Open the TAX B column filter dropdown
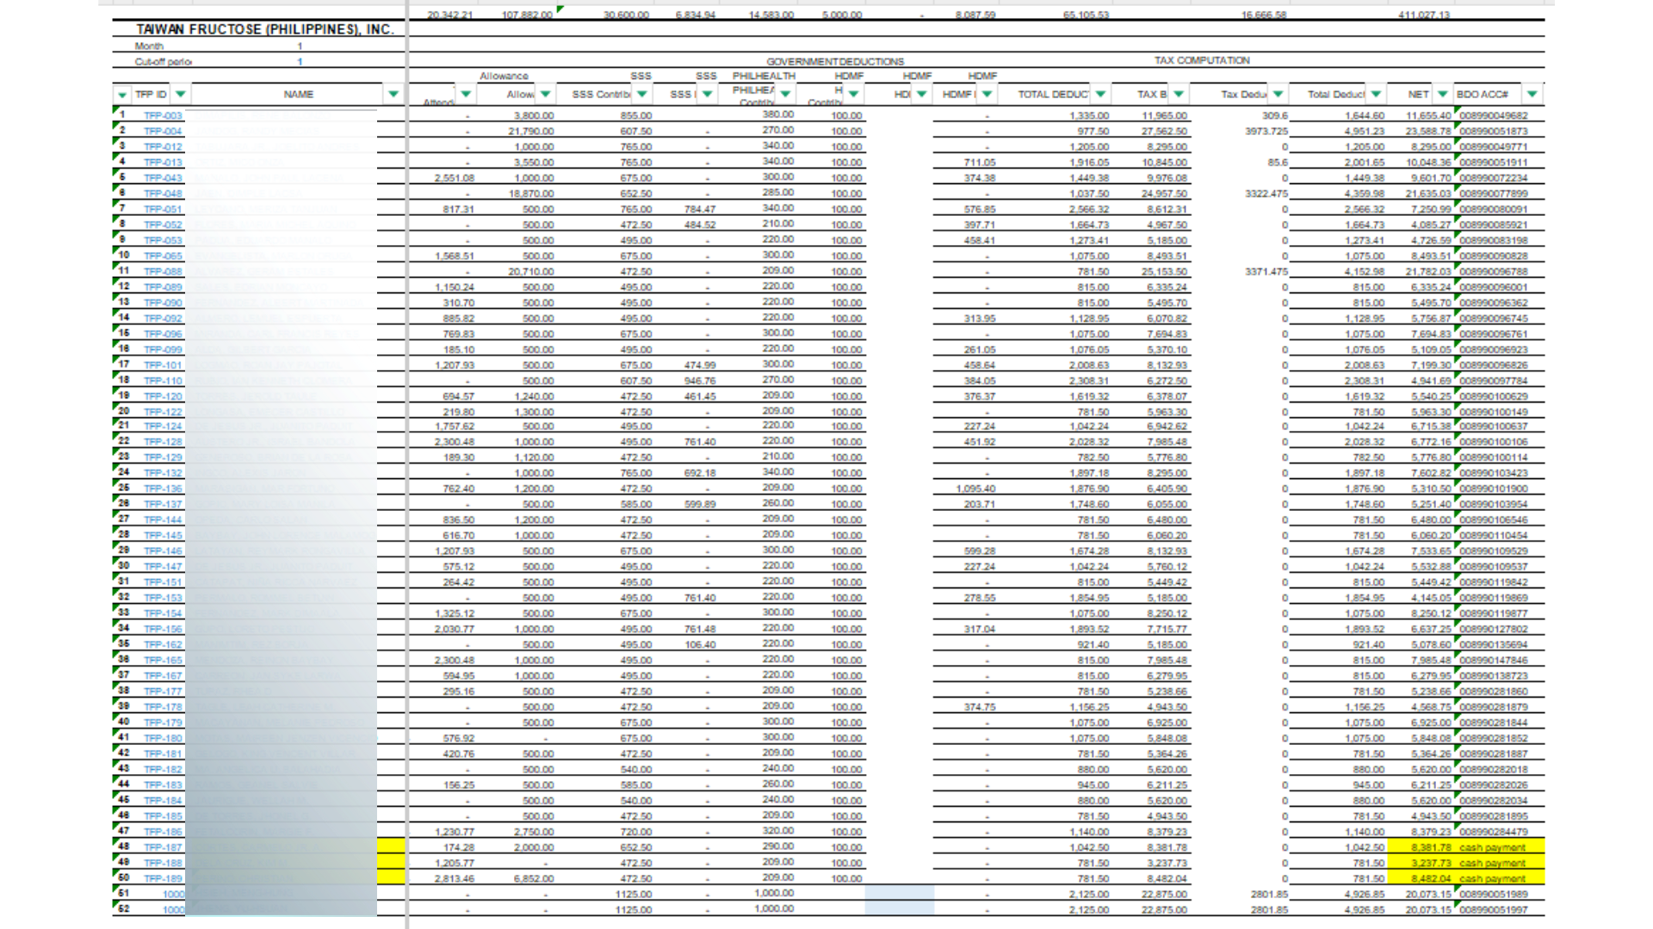This screenshot has height=929, width=1653. [x=1179, y=94]
